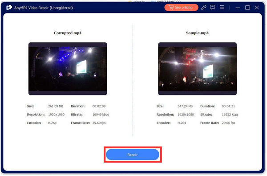Click the window title AnyMP4 Video Repair (Unregistered)
This screenshot has width=267, height=176.
pos(44,8)
